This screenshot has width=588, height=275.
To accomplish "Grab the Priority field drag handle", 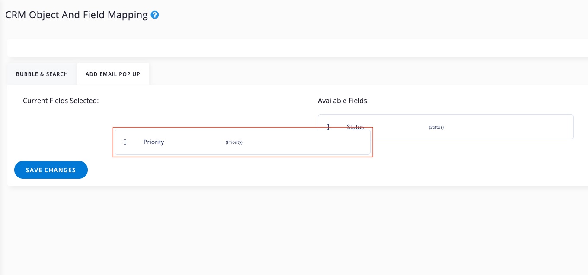I will [x=125, y=142].
